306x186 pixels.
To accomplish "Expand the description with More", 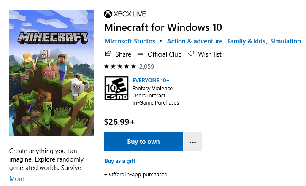I will (x=17, y=178).
